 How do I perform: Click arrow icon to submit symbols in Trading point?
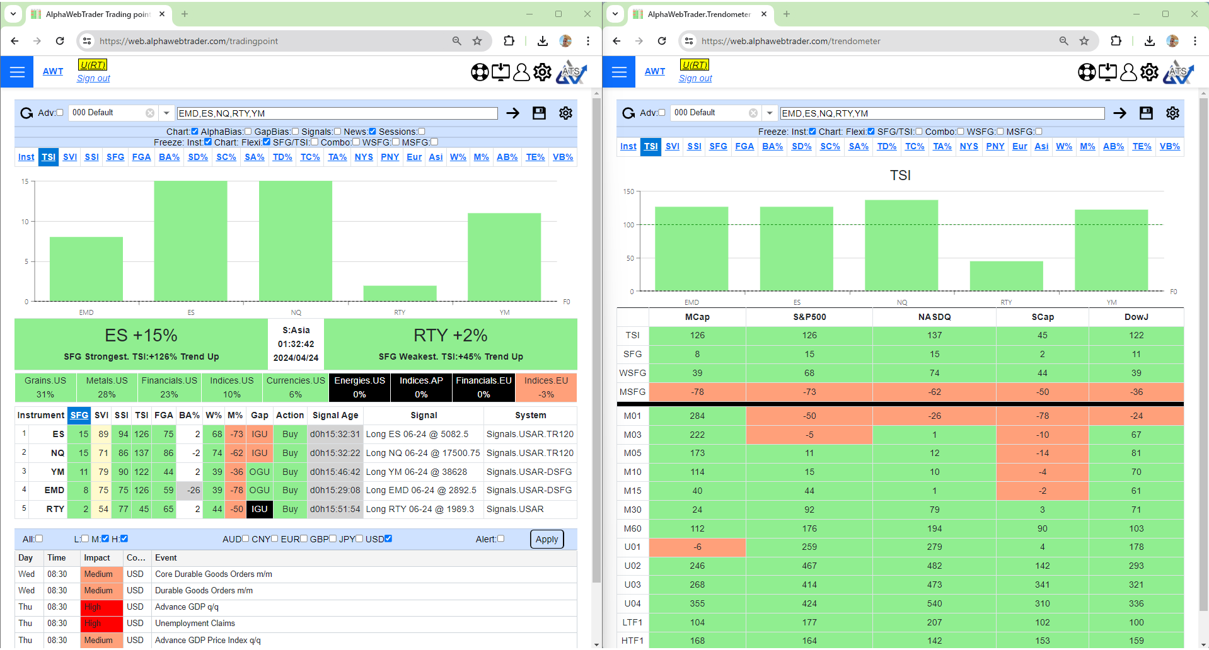tap(512, 113)
